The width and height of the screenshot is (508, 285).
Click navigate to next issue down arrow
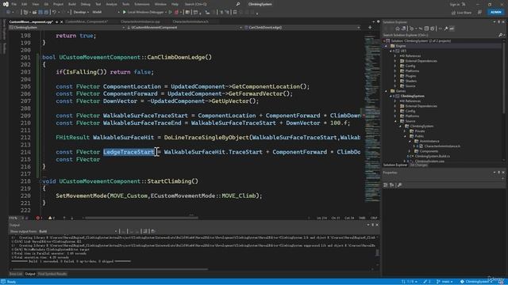[x=71, y=218]
